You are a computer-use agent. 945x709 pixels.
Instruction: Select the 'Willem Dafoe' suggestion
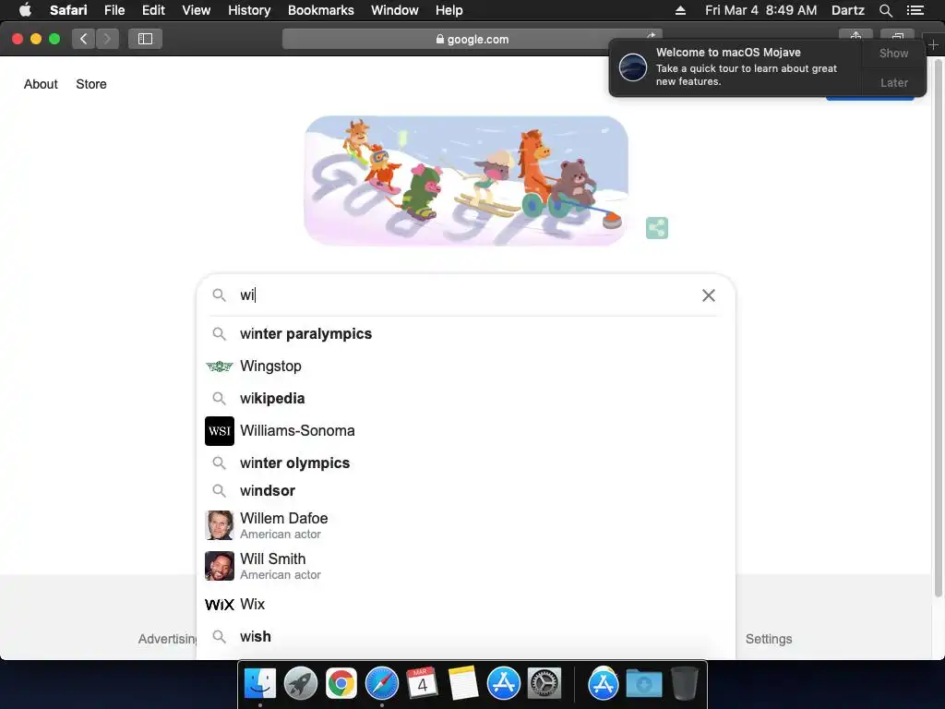point(466,525)
